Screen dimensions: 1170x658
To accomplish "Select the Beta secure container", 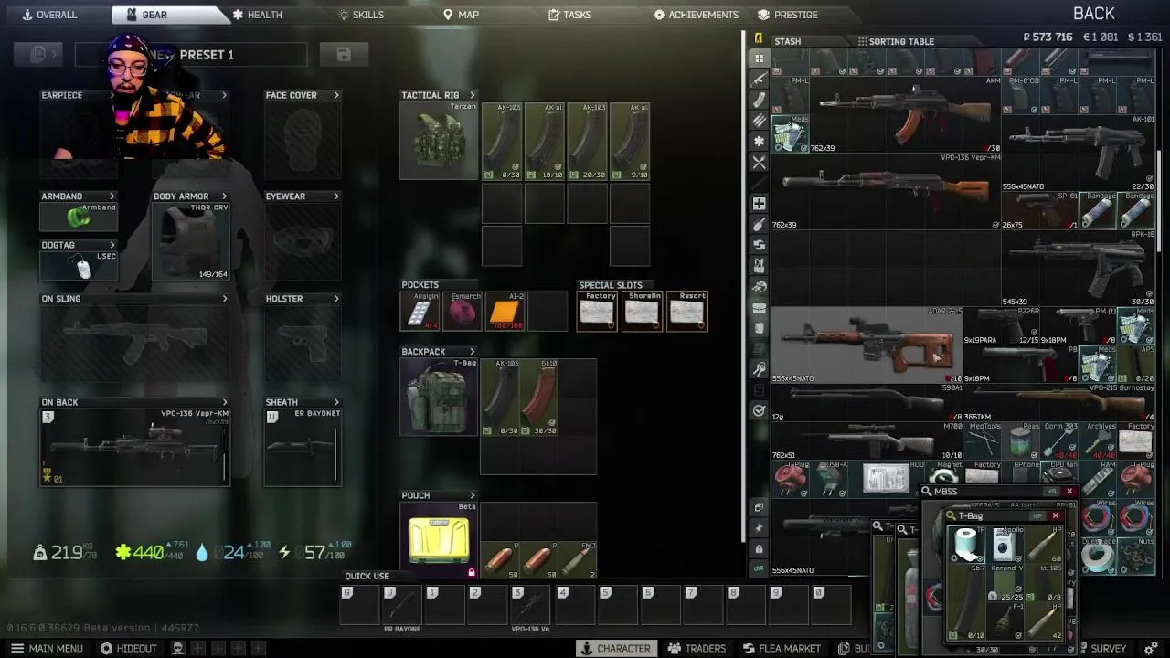I will tap(439, 540).
